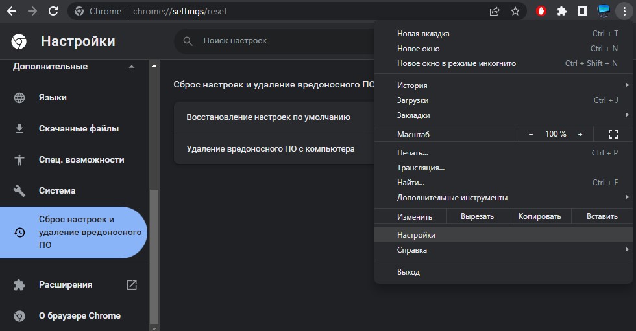Click the Масштаб label in the menu

click(x=413, y=135)
